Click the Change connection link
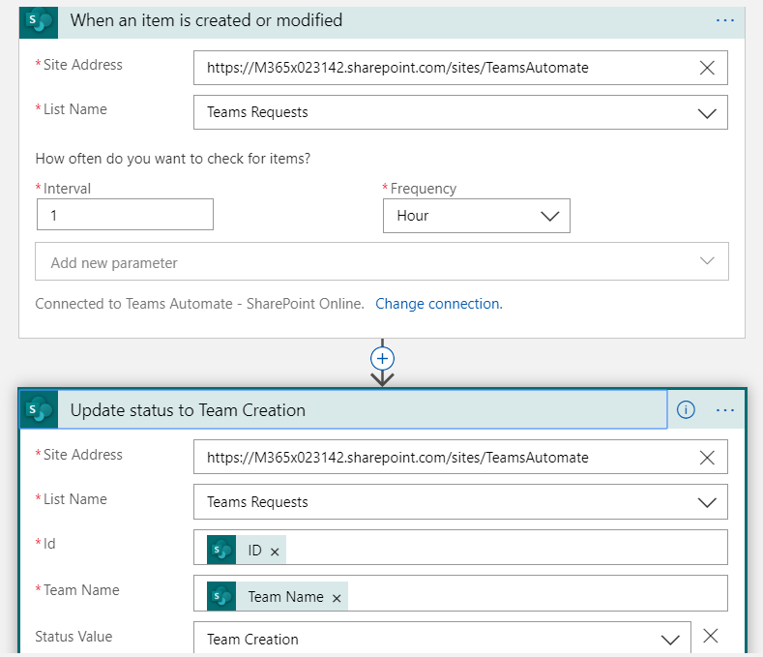763x657 pixels. click(x=438, y=304)
